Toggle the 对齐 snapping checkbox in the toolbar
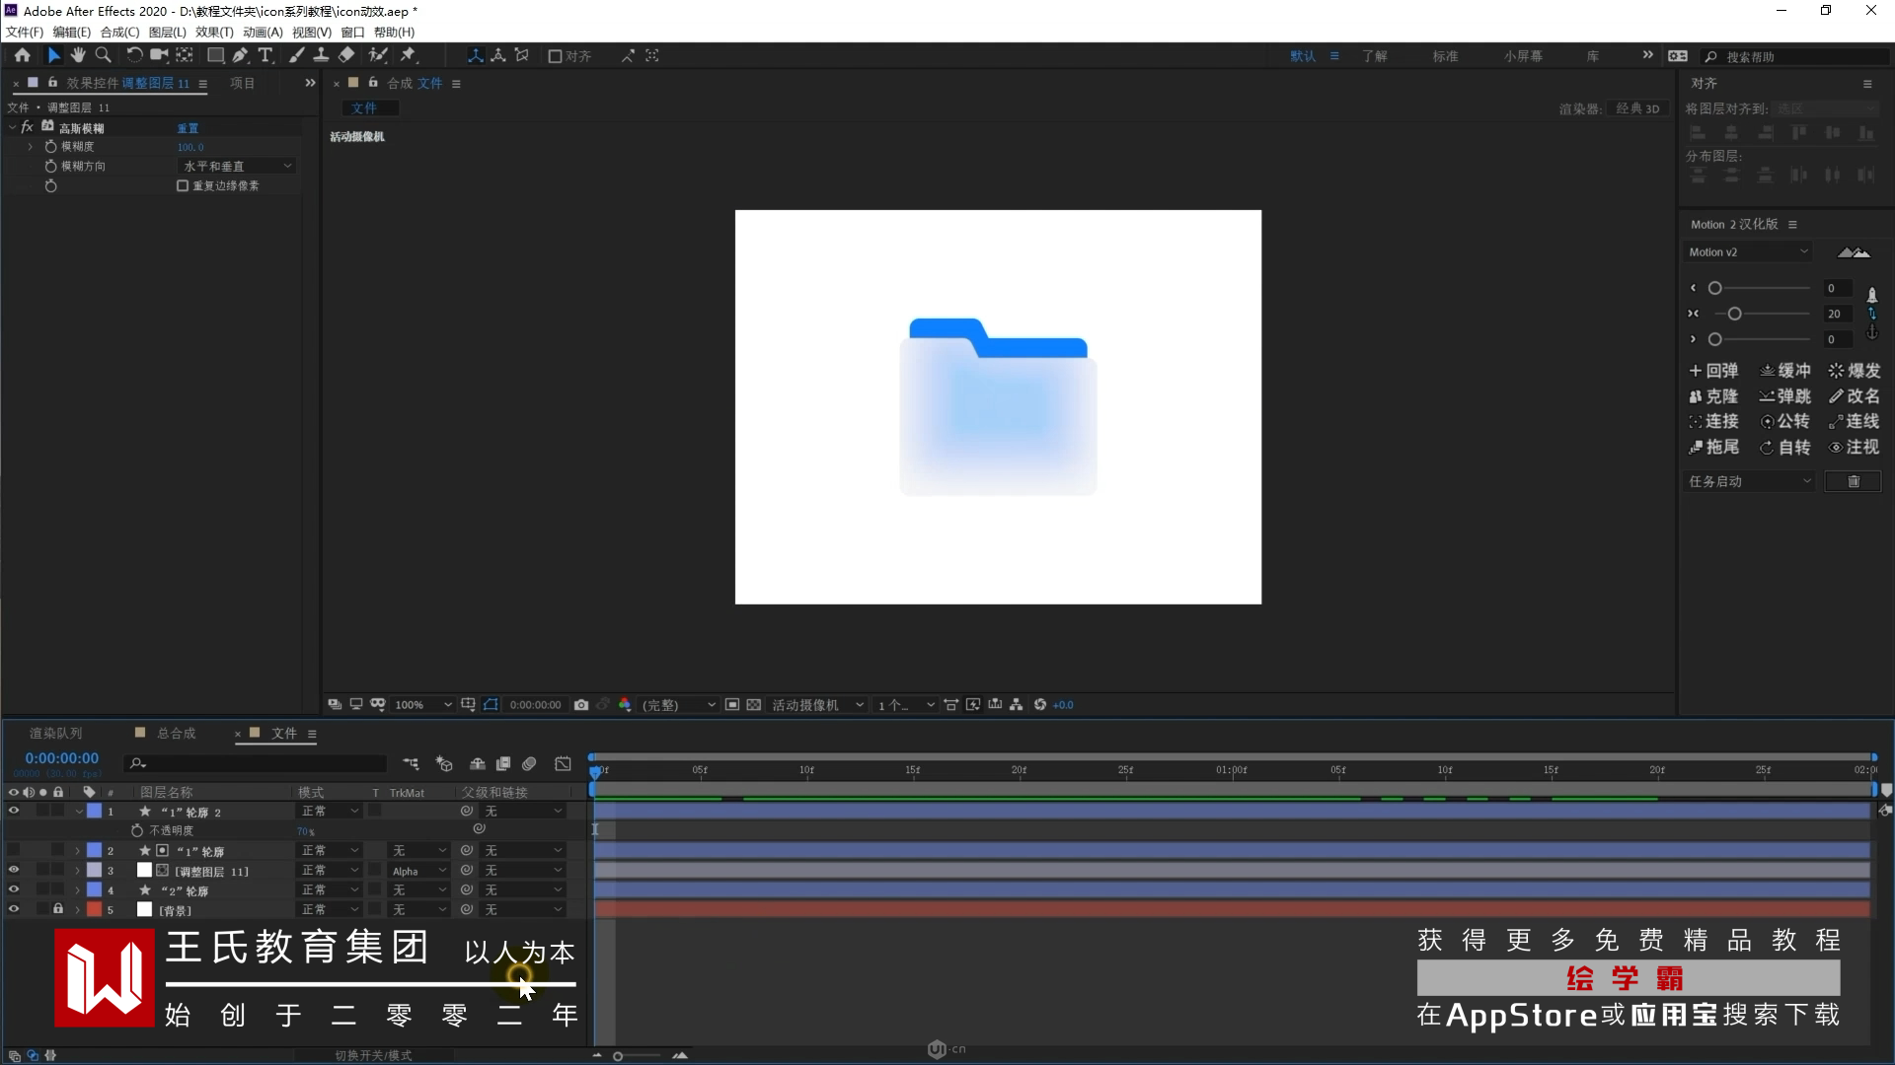The height and width of the screenshot is (1065, 1895). (555, 56)
